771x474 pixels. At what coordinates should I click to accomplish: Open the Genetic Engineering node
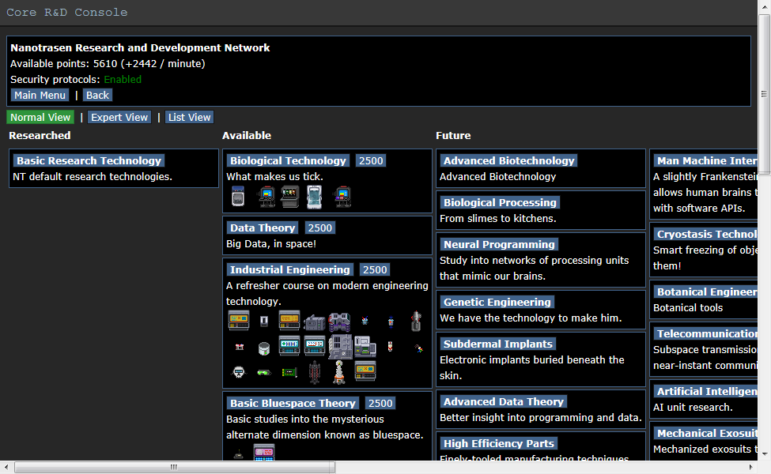click(x=497, y=302)
